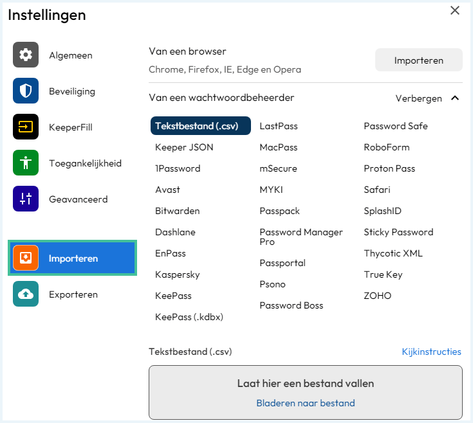Open the Kijkinstructies link
Screen dimensions: 473x423
(431, 352)
